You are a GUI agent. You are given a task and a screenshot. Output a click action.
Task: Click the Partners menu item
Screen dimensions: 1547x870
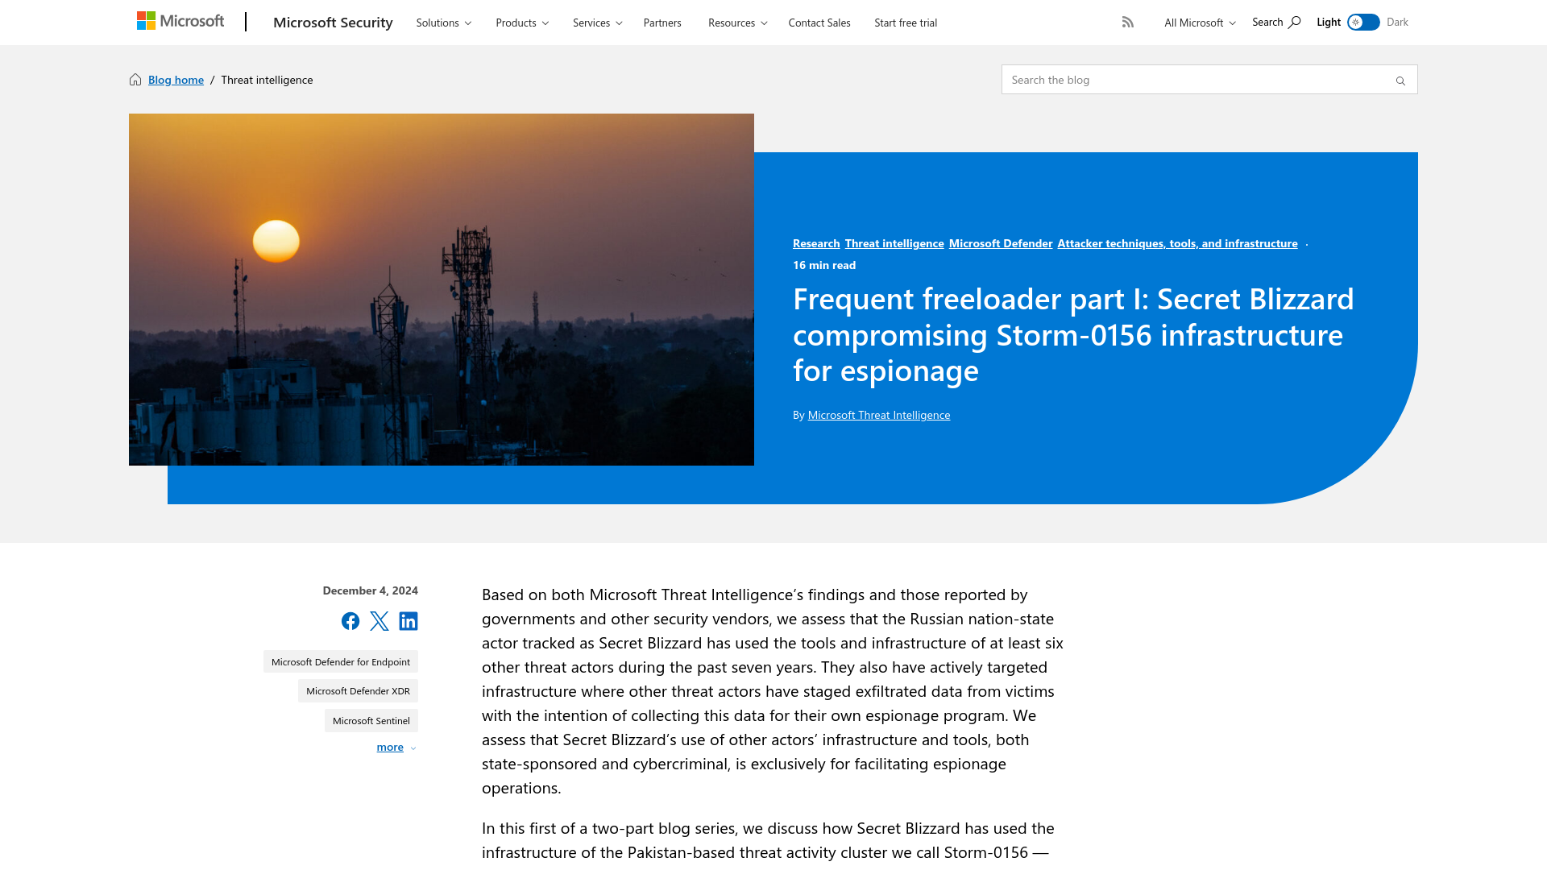(x=662, y=23)
